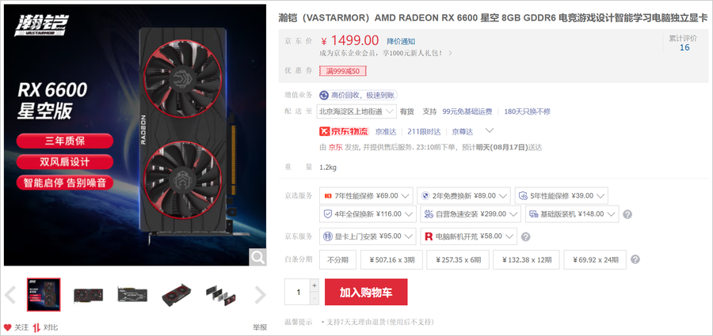Viewport: 713px width, 336px height.
Task: Click the 对比 compare icon
Action: tap(36, 327)
